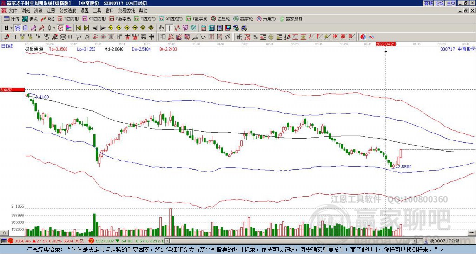The width and height of the screenshot is (476, 254).
Task: Click the yin-yang taiji icon
Action: pos(363,37)
